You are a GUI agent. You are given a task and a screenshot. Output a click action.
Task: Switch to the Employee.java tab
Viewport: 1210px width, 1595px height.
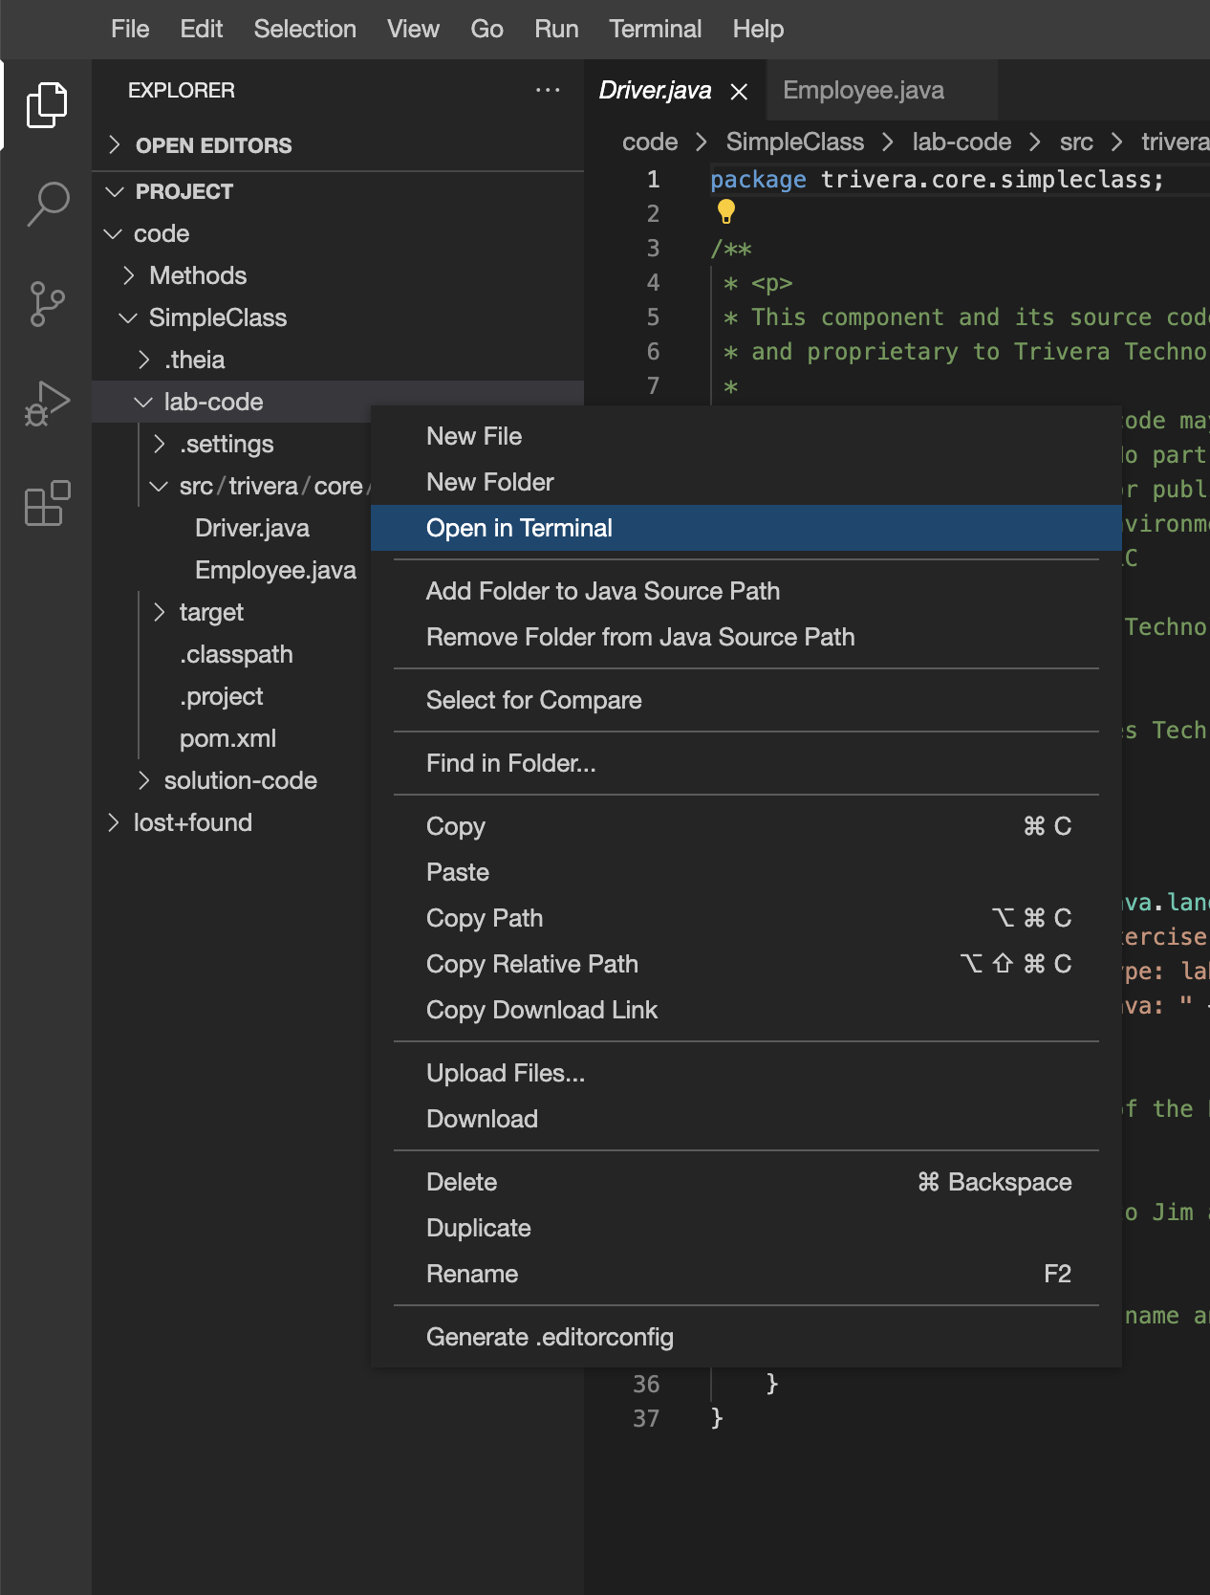click(x=863, y=90)
